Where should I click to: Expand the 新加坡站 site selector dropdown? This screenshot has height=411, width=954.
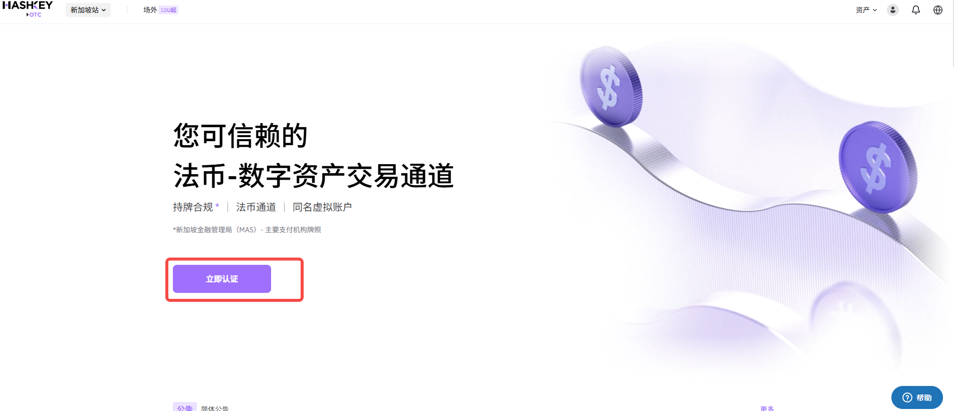(88, 10)
